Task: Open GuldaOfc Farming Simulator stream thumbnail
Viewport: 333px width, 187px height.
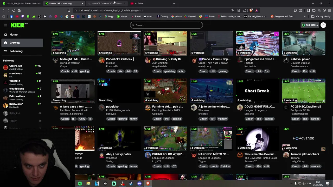Action: (x=165, y=91)
